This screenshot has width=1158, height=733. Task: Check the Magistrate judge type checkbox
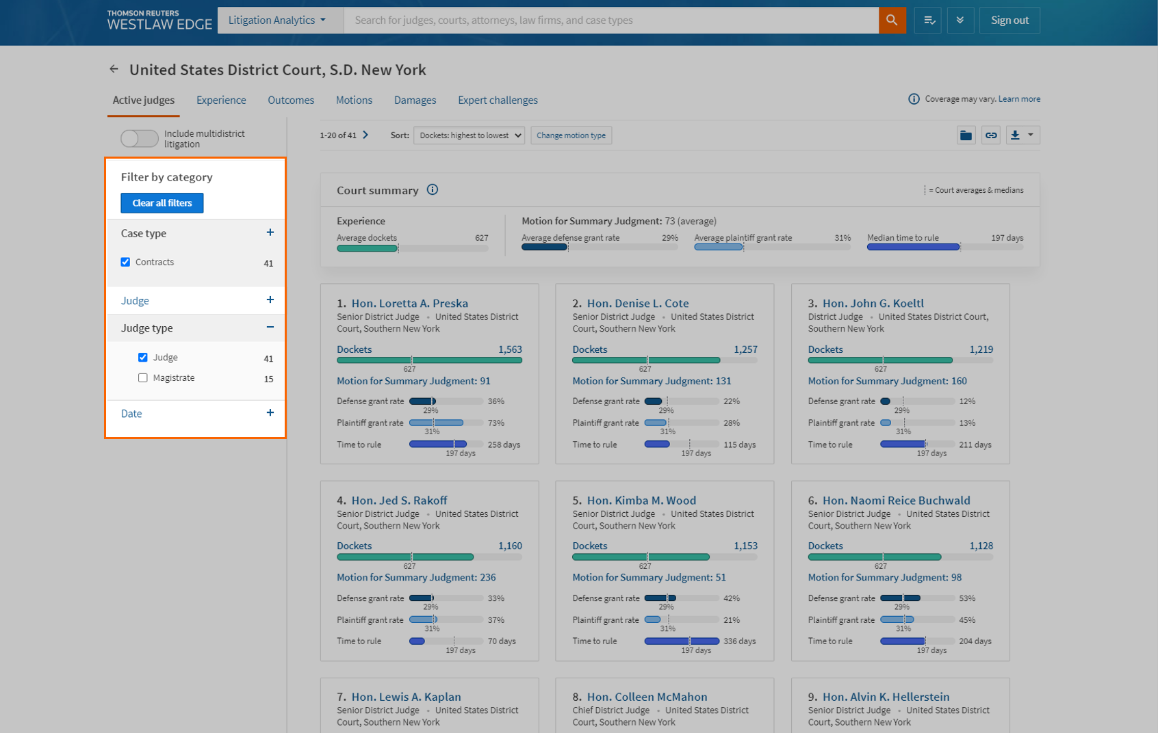click(143, 378)
